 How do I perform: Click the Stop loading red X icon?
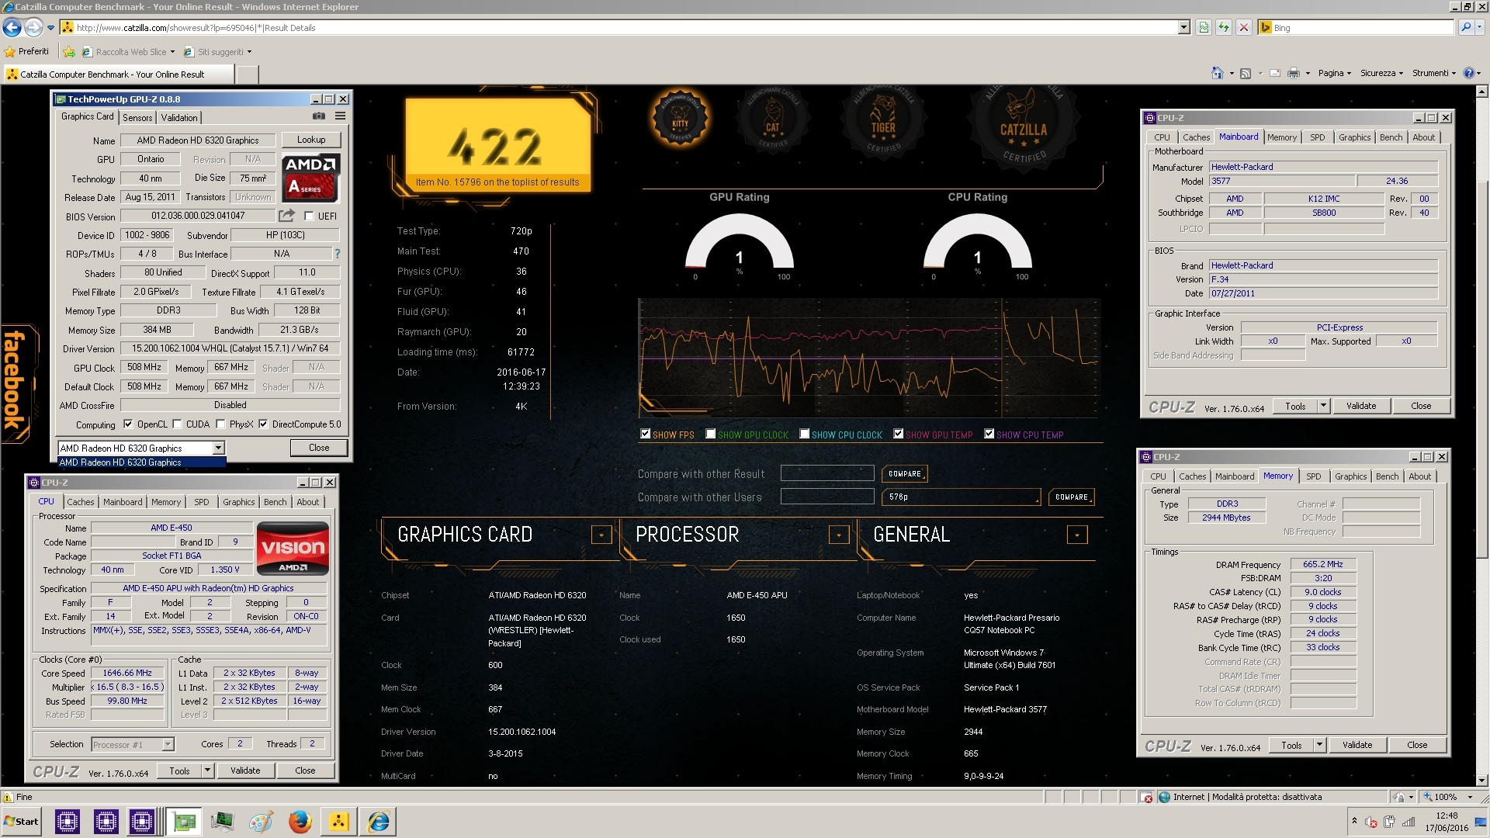click(x=1244, y=28)
